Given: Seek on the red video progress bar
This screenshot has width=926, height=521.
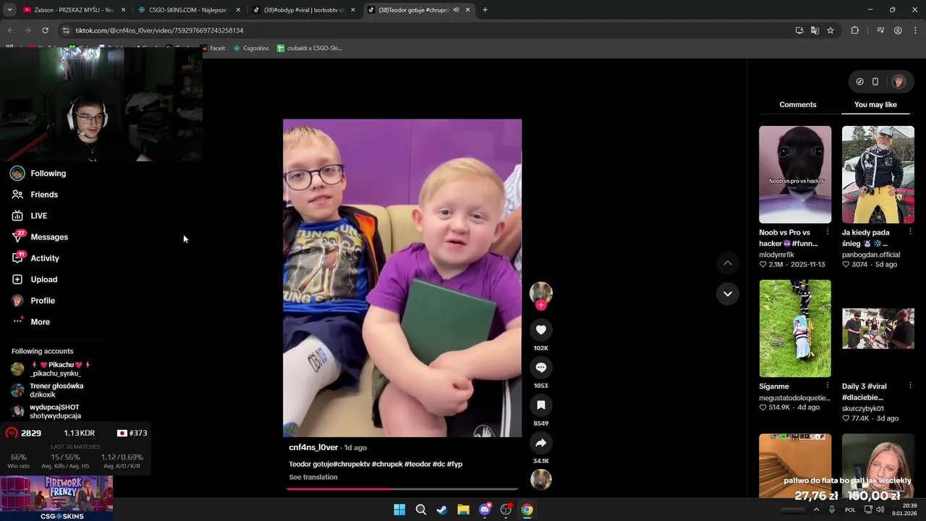Looking at the screenshot, I should 402,489.
